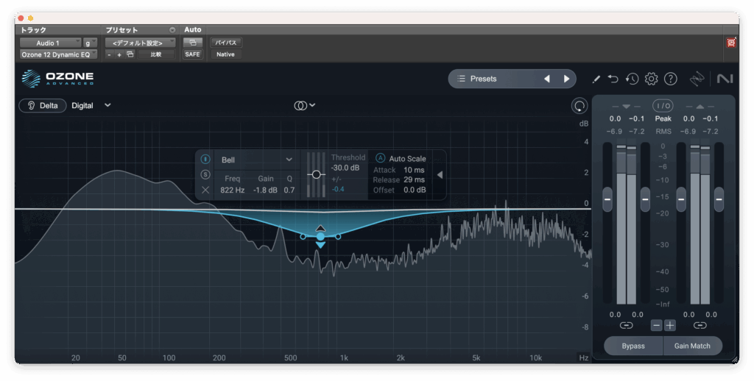Image resolution: width=754 pixels, height=381 pixels.
Task: Toggle Auto Scale for the band
Action: point(381,158)
